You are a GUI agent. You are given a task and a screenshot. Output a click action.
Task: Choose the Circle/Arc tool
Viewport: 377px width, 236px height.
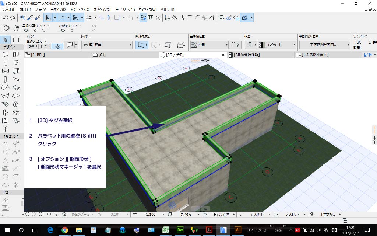tap(5, 177)
